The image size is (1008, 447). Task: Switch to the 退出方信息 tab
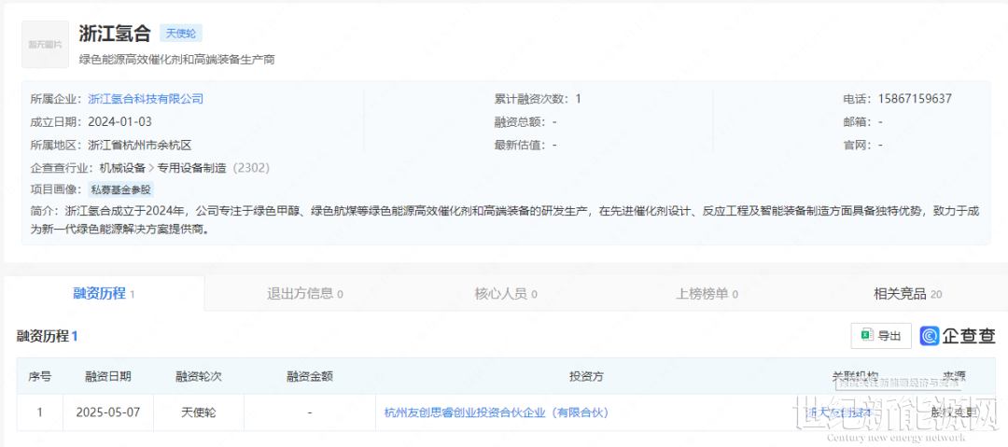click(304, 294)
